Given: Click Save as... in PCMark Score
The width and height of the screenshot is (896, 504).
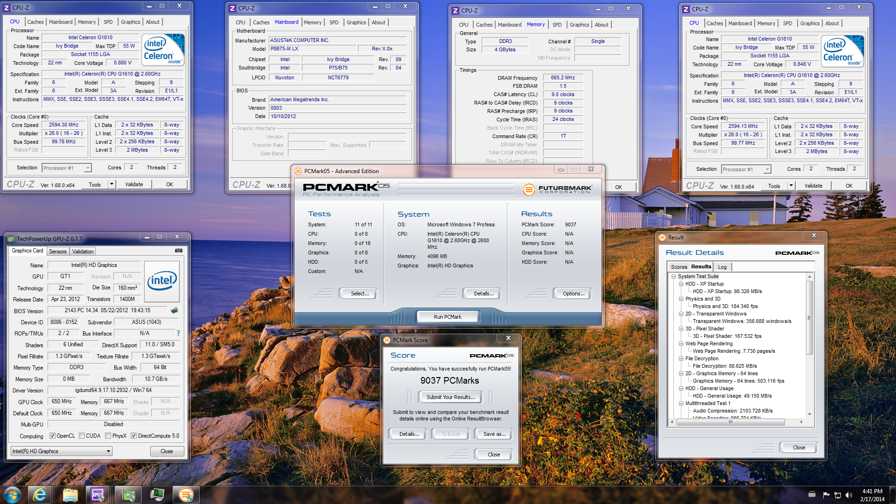Looking at the screenshot, I should [494, 434].
